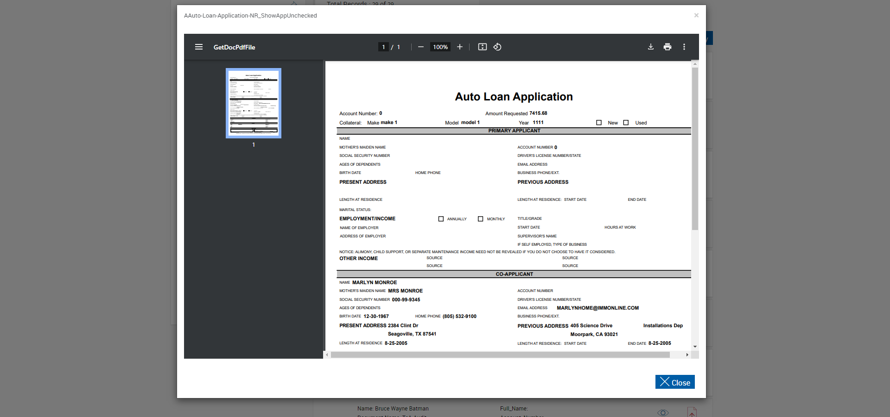Image resolution: width=890 pixels, height=417 pixels.
Task: Click the page number input field
Action: pyautogui.click(x=383, y=47)
